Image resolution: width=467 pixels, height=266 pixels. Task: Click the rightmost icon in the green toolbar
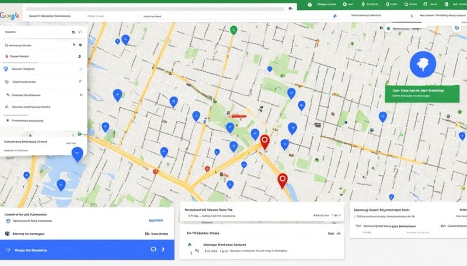[446, 5]
